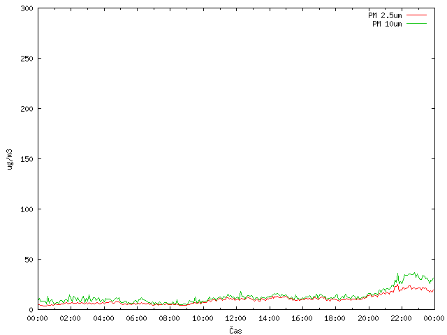The image size is (447, 335).
Task: Click the y-axis value 50
Action: coord(29,260)
